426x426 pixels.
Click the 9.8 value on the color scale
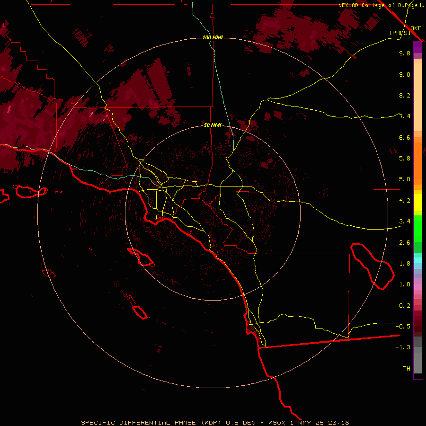(405, 53)
